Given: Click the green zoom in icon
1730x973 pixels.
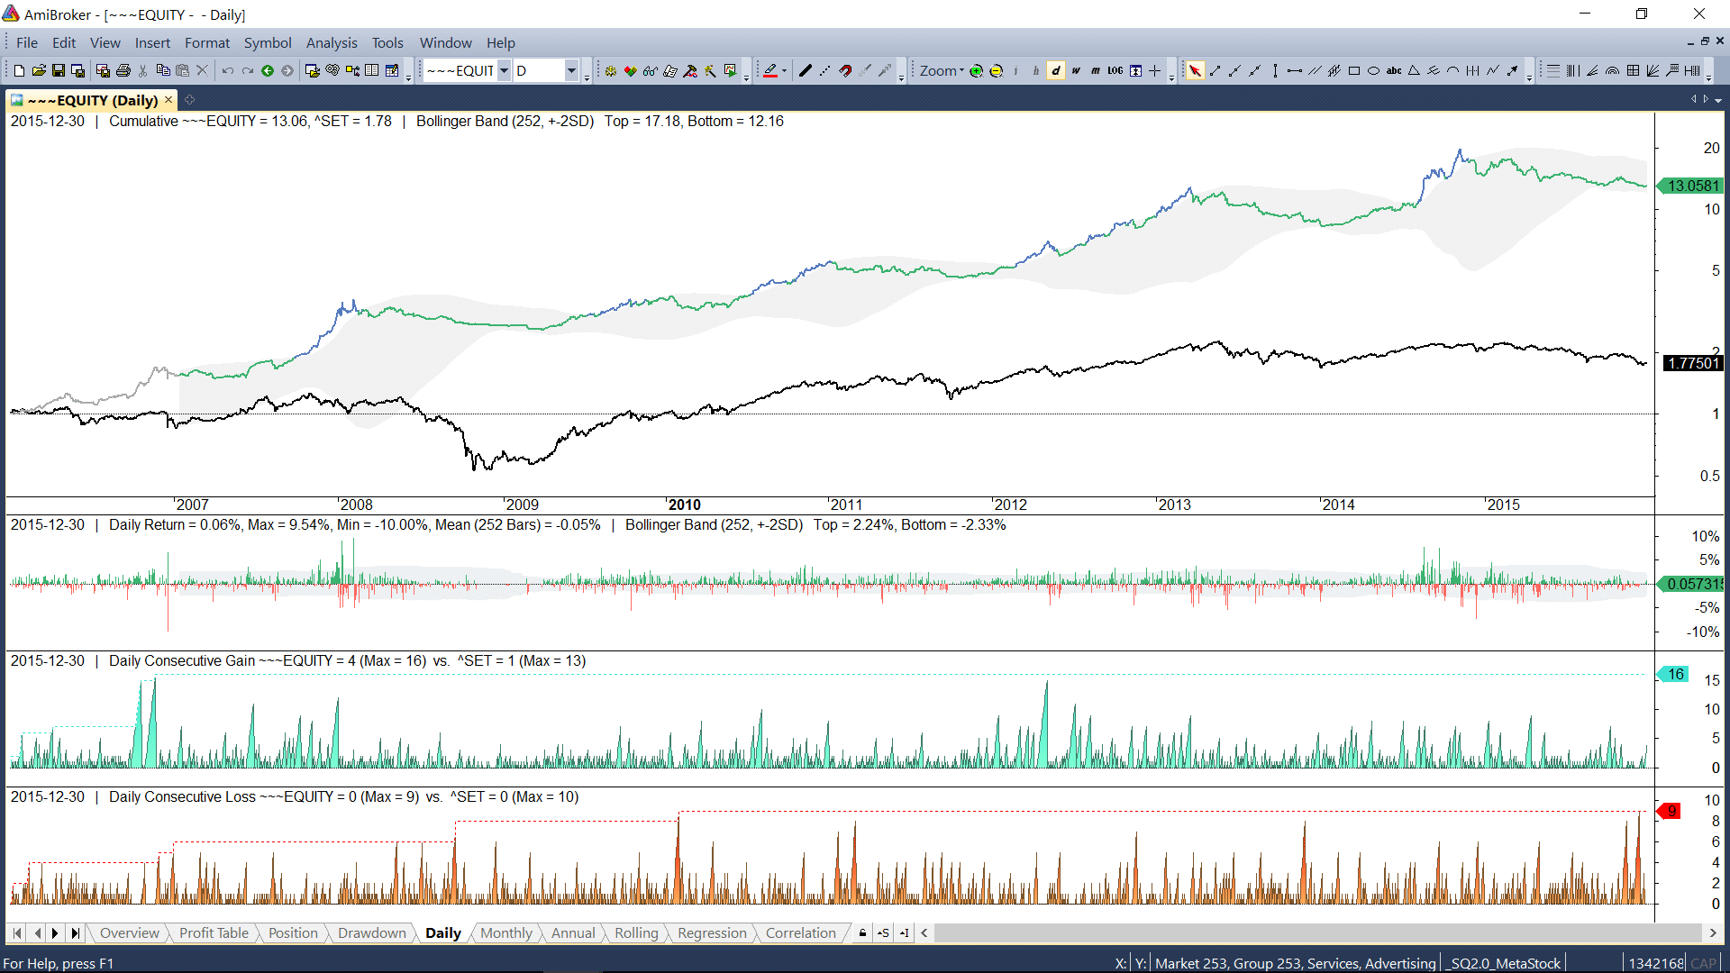Looking at the screenshot, I should tap(976, 71).
